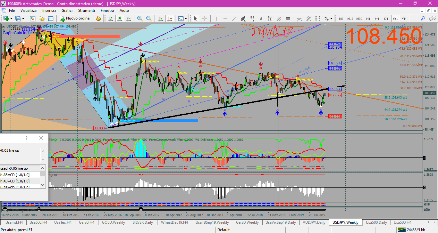Open the Terminal panel icon
438x233 pixels.
[x=51, y=19]
